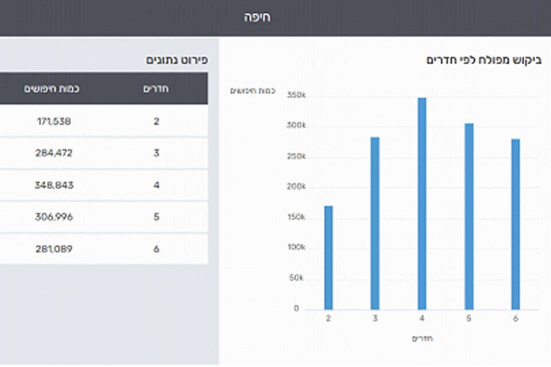
Task: Select the chart bar for 6 rooms
Action: [515, 224]
